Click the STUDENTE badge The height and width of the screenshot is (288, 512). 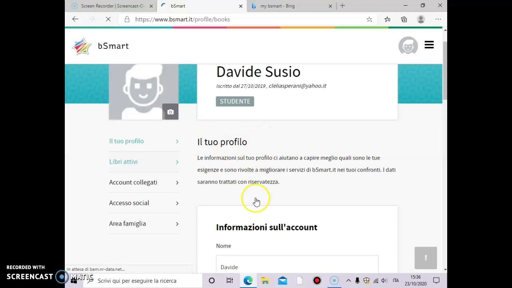coord(235,101)
